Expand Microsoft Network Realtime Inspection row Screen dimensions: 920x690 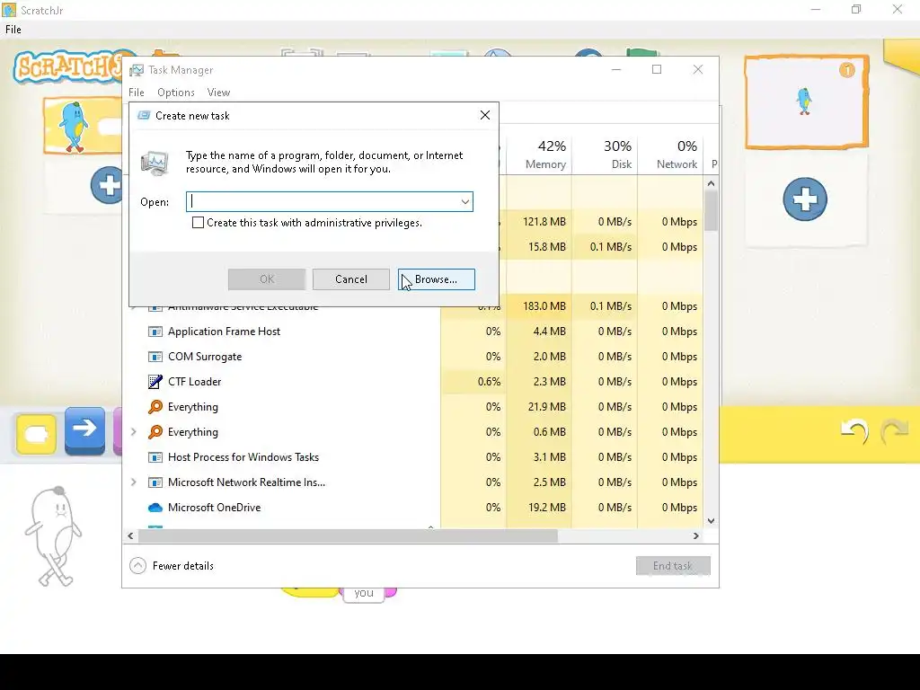click(134, 482)
